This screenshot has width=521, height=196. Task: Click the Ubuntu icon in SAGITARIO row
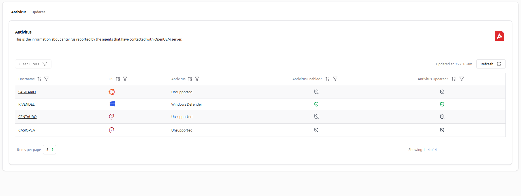pos(112,92)
